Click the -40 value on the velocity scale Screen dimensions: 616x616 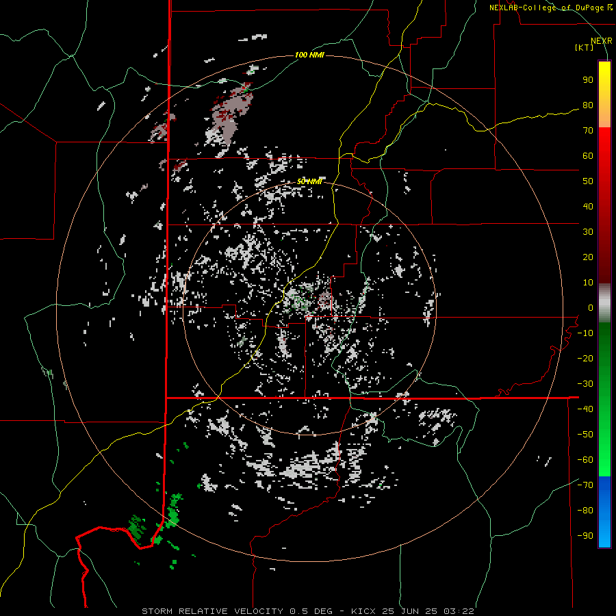[585, 409]
